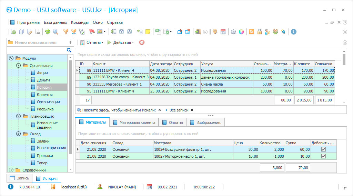
Task: Click the funnel with checkmark icon
Action: 82,32
